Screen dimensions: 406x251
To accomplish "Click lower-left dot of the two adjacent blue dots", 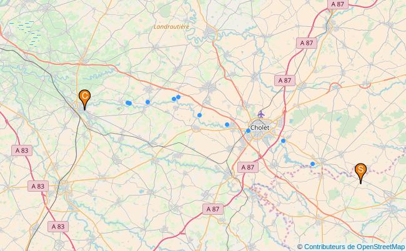I will click(x=174, y=99).
